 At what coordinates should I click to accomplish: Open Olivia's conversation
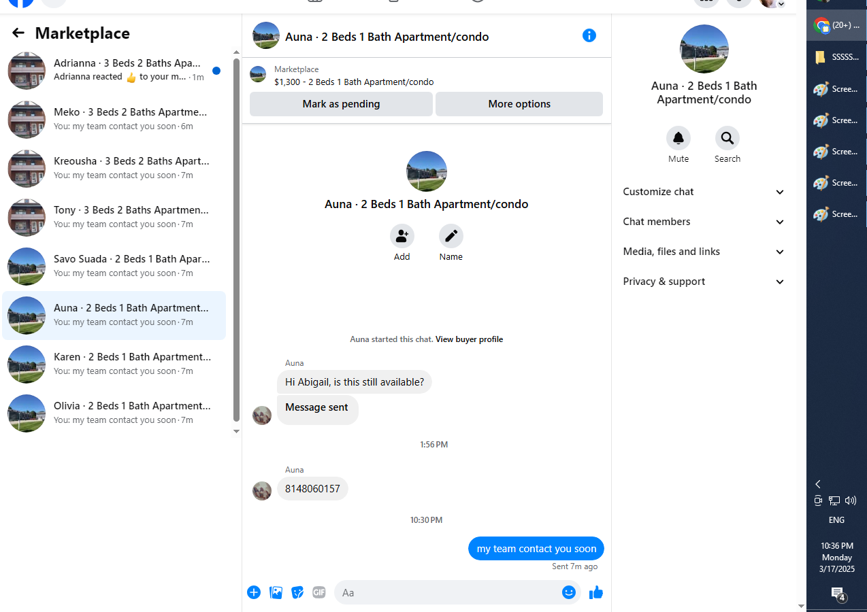(114, 413)
